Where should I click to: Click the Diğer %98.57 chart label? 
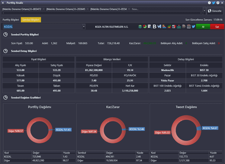16,131
